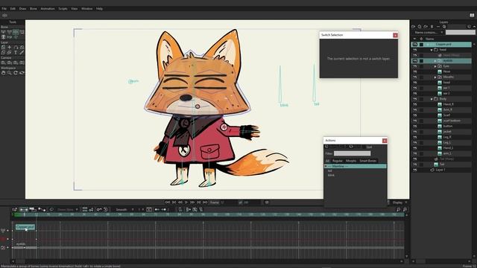Click the Delete Layer trash icon

tap(432, 27)
